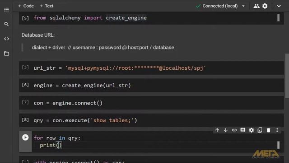Expand the connection options dropdown arrow

[243, 6]
